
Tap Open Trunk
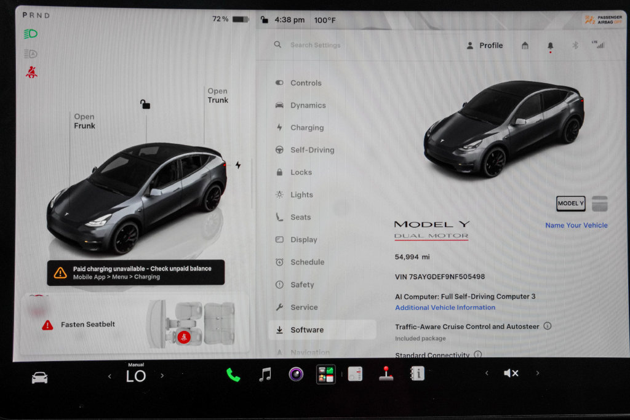218,95
